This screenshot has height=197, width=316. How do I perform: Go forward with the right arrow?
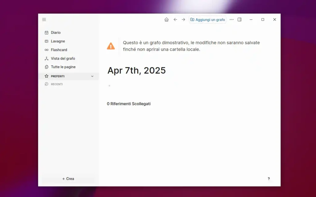pos(183,19)
